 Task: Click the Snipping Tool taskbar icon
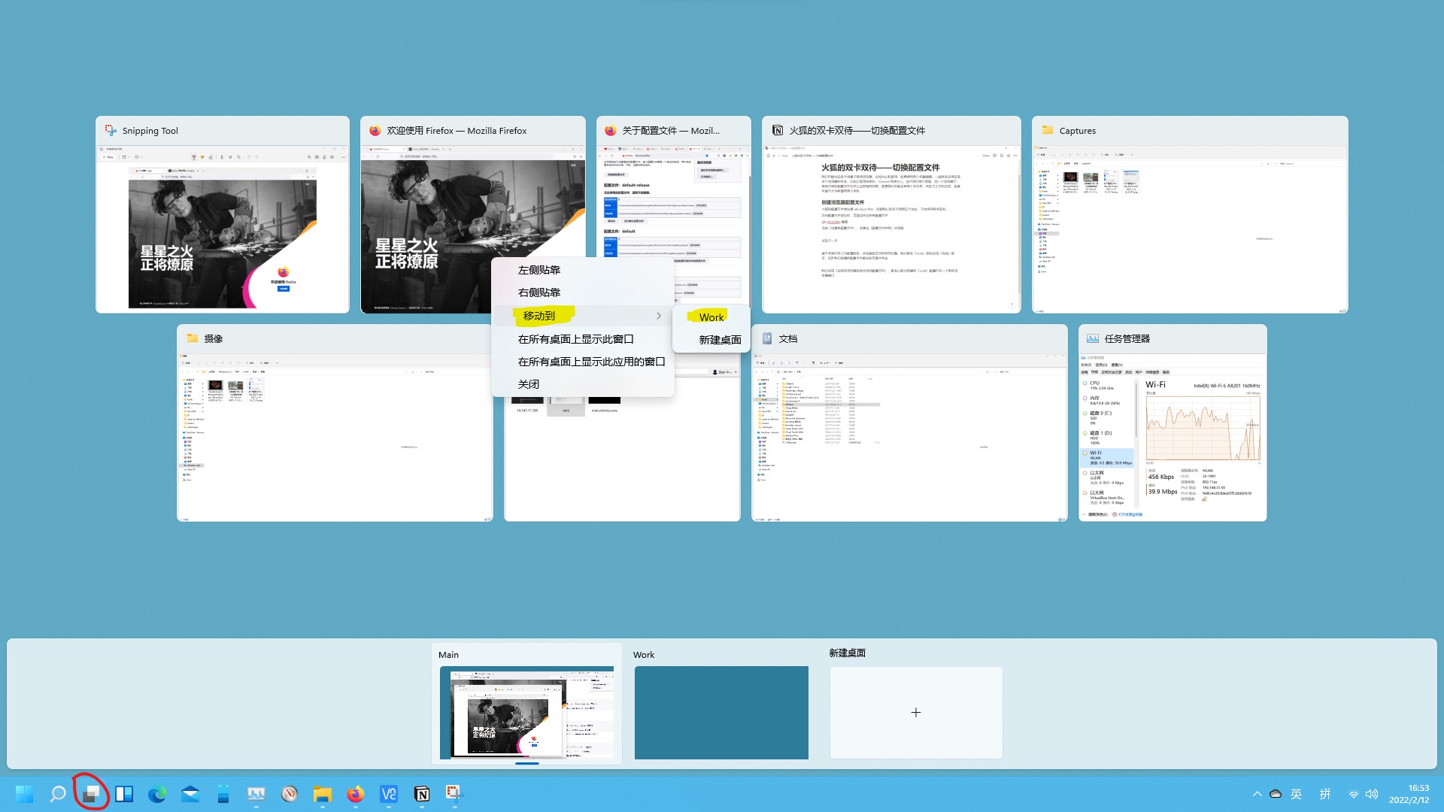coord(454,794)
